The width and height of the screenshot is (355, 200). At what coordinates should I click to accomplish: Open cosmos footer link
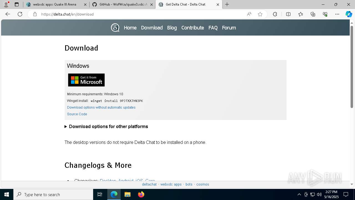(203, 184)
